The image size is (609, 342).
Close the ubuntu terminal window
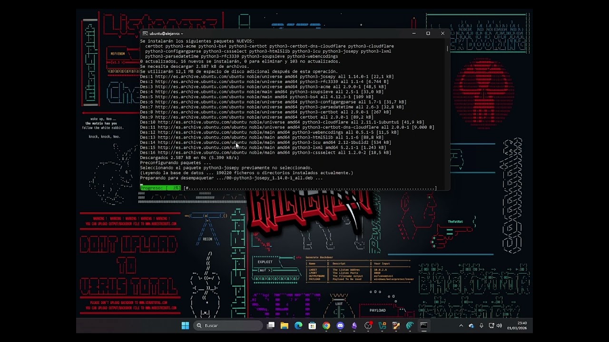pyautogui.click(x=442, y=33)
